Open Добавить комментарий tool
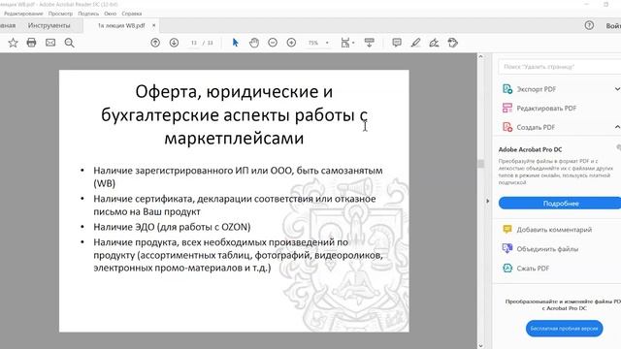 coord(554,230)
